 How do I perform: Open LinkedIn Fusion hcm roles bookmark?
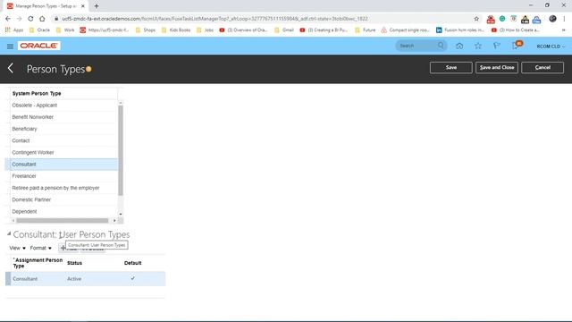point(460,30)
